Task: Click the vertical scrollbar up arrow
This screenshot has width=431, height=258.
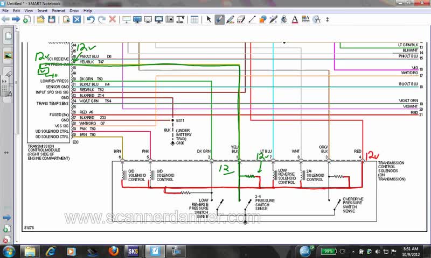Action: coord(17,28)
